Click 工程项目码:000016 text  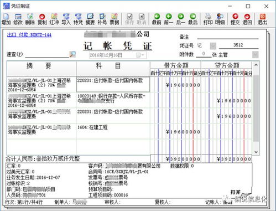click(x=108, y=195)
